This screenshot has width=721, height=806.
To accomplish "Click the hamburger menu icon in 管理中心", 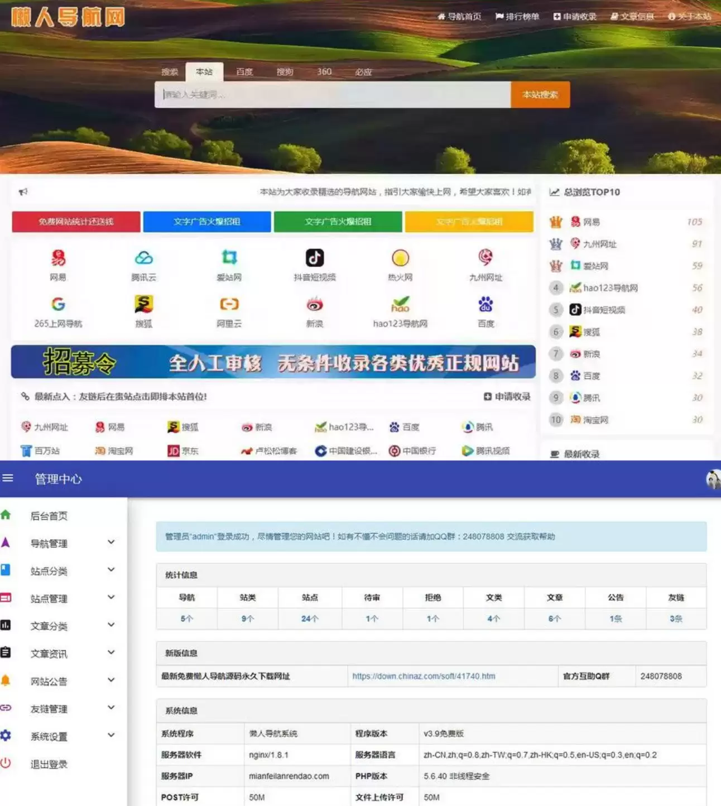I will 8,478.
